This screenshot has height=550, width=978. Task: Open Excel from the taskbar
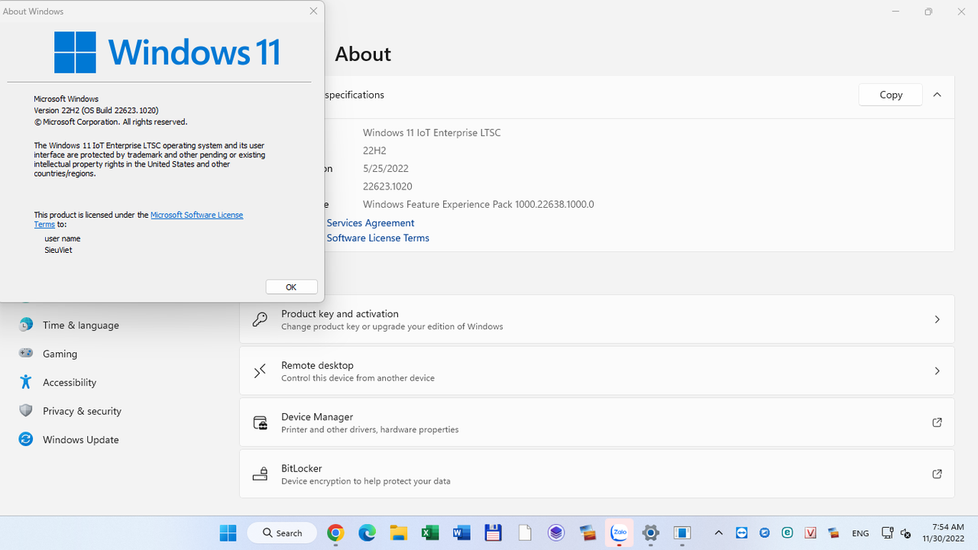point(430,532)
